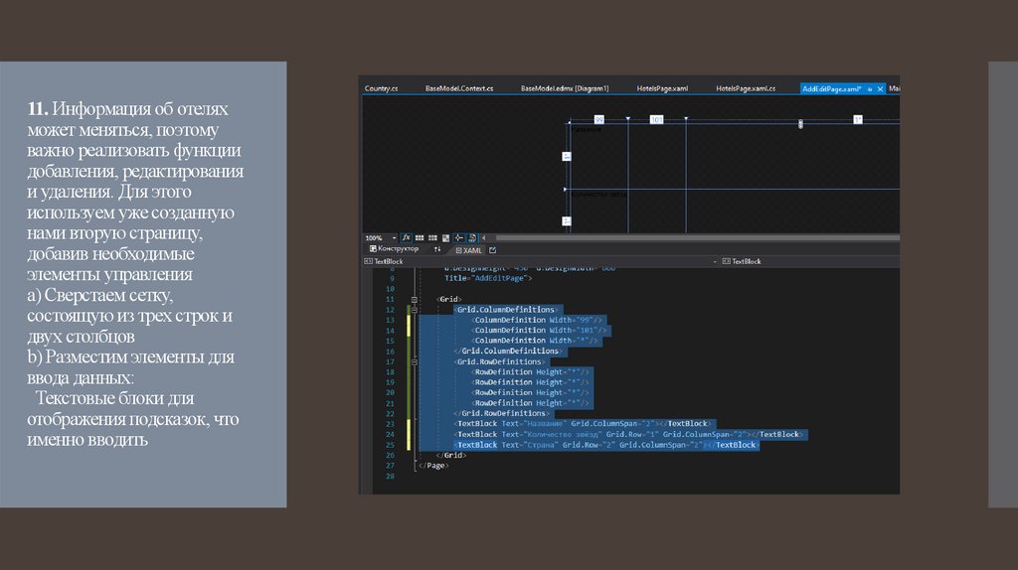Toggle the fx effects display icon
The height and width of the screenshot is (570, 1018).
[408, 238]
